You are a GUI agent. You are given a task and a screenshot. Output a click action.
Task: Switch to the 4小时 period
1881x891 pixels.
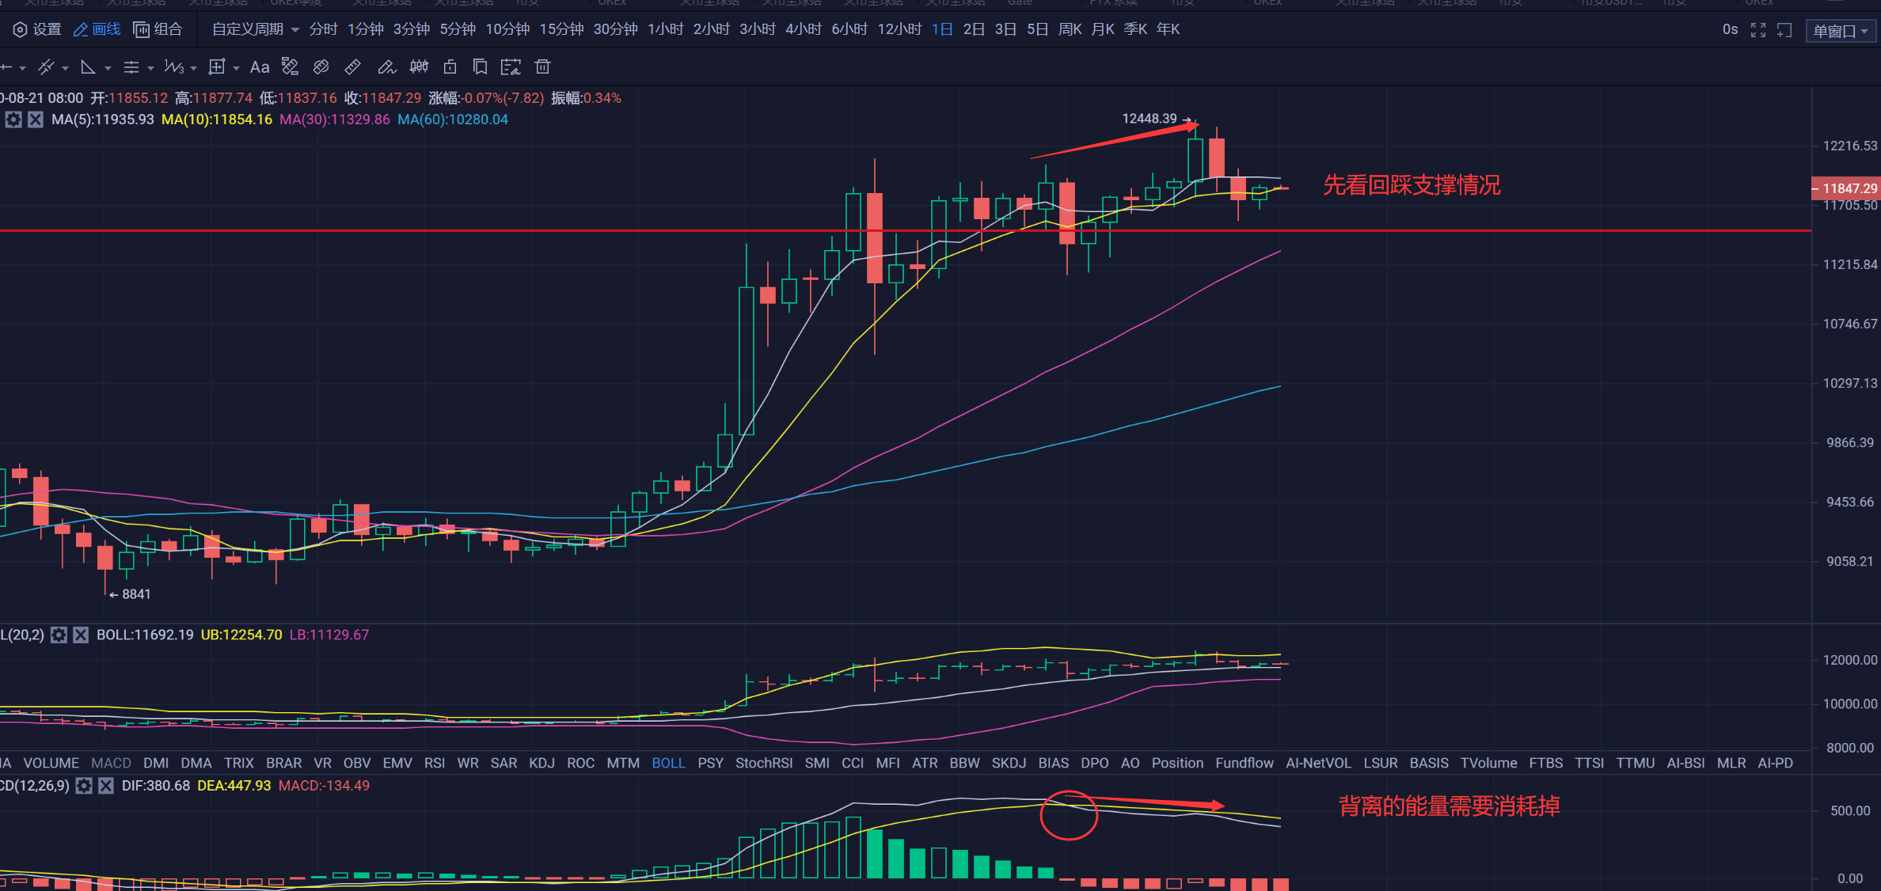pos(803,29)
